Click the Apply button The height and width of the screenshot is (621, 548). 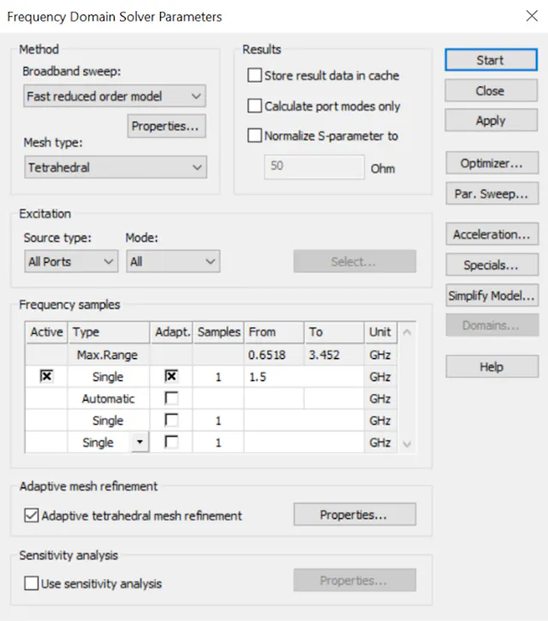pyautogui.click(x=491, y=121)
